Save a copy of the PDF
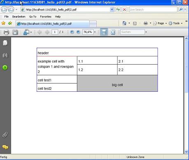The height and width of the screenshot is (160, 189). tap(15, 32)
